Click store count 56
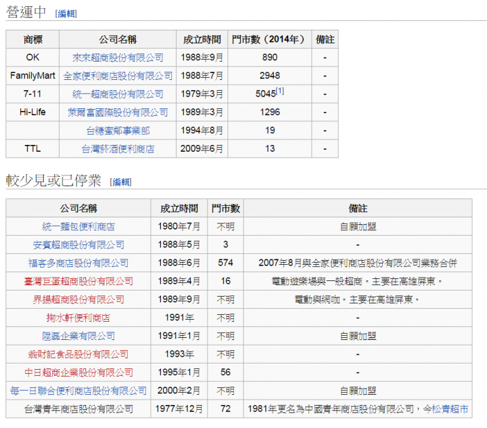 [x=225, y=372]
